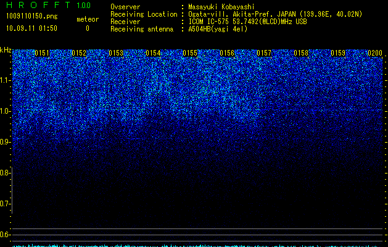
Task: Click the 0152 time marker
Action: pos(79,53)
